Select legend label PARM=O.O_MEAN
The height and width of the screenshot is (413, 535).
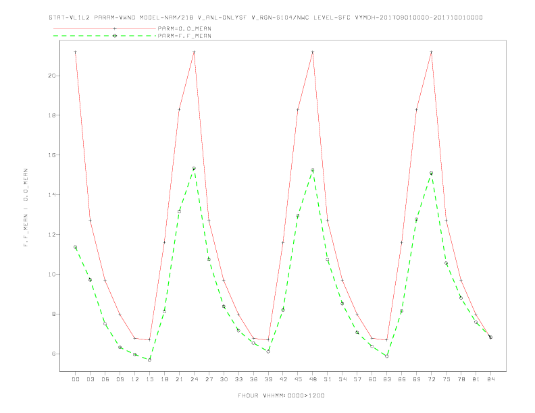[x=184, y=28]
